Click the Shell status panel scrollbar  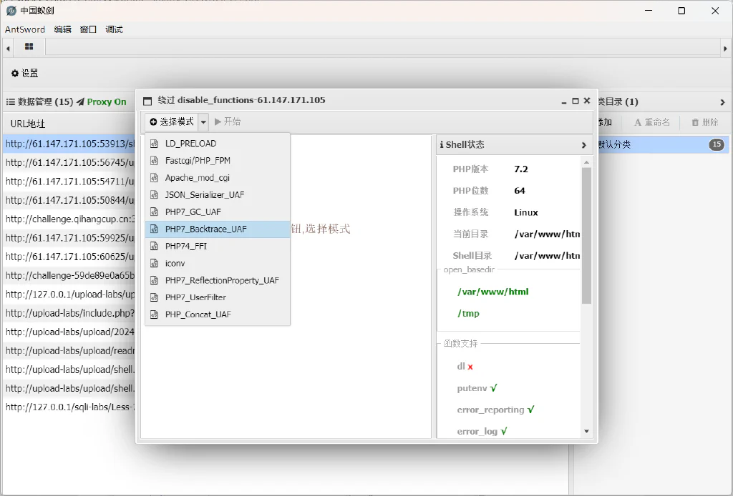click(586, 236)
